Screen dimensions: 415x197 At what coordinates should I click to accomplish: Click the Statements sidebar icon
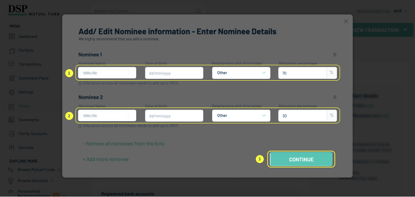tap(12, 120)
